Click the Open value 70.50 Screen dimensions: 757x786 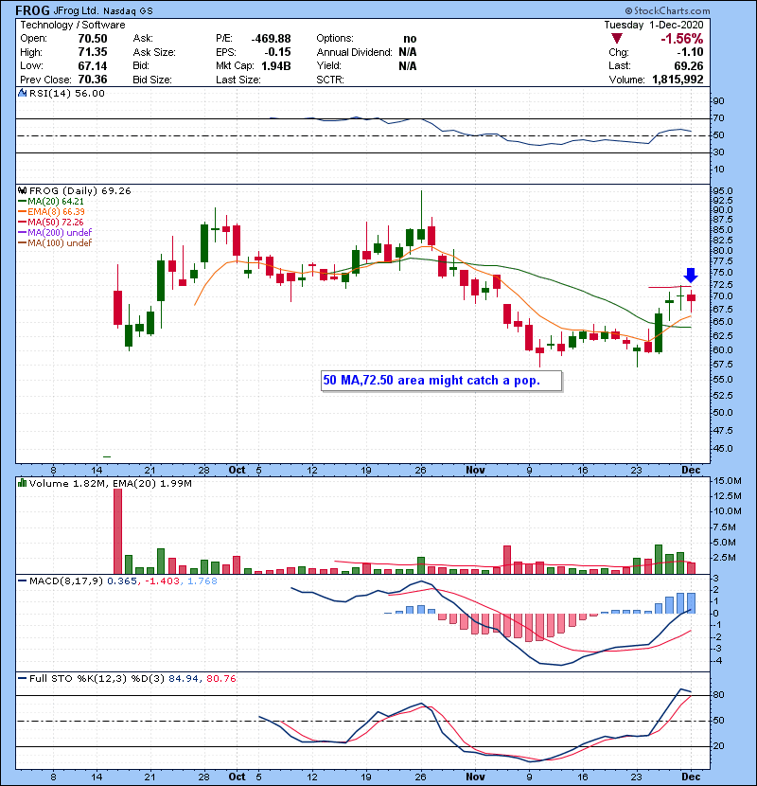(x=93, y=39)
